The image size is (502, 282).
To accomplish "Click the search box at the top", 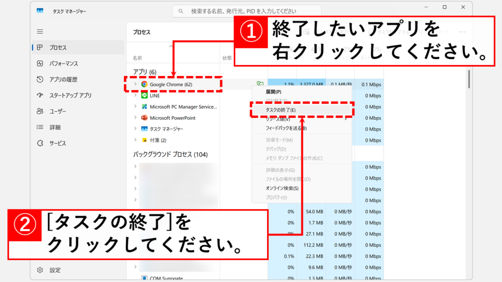I will (247, 11).
